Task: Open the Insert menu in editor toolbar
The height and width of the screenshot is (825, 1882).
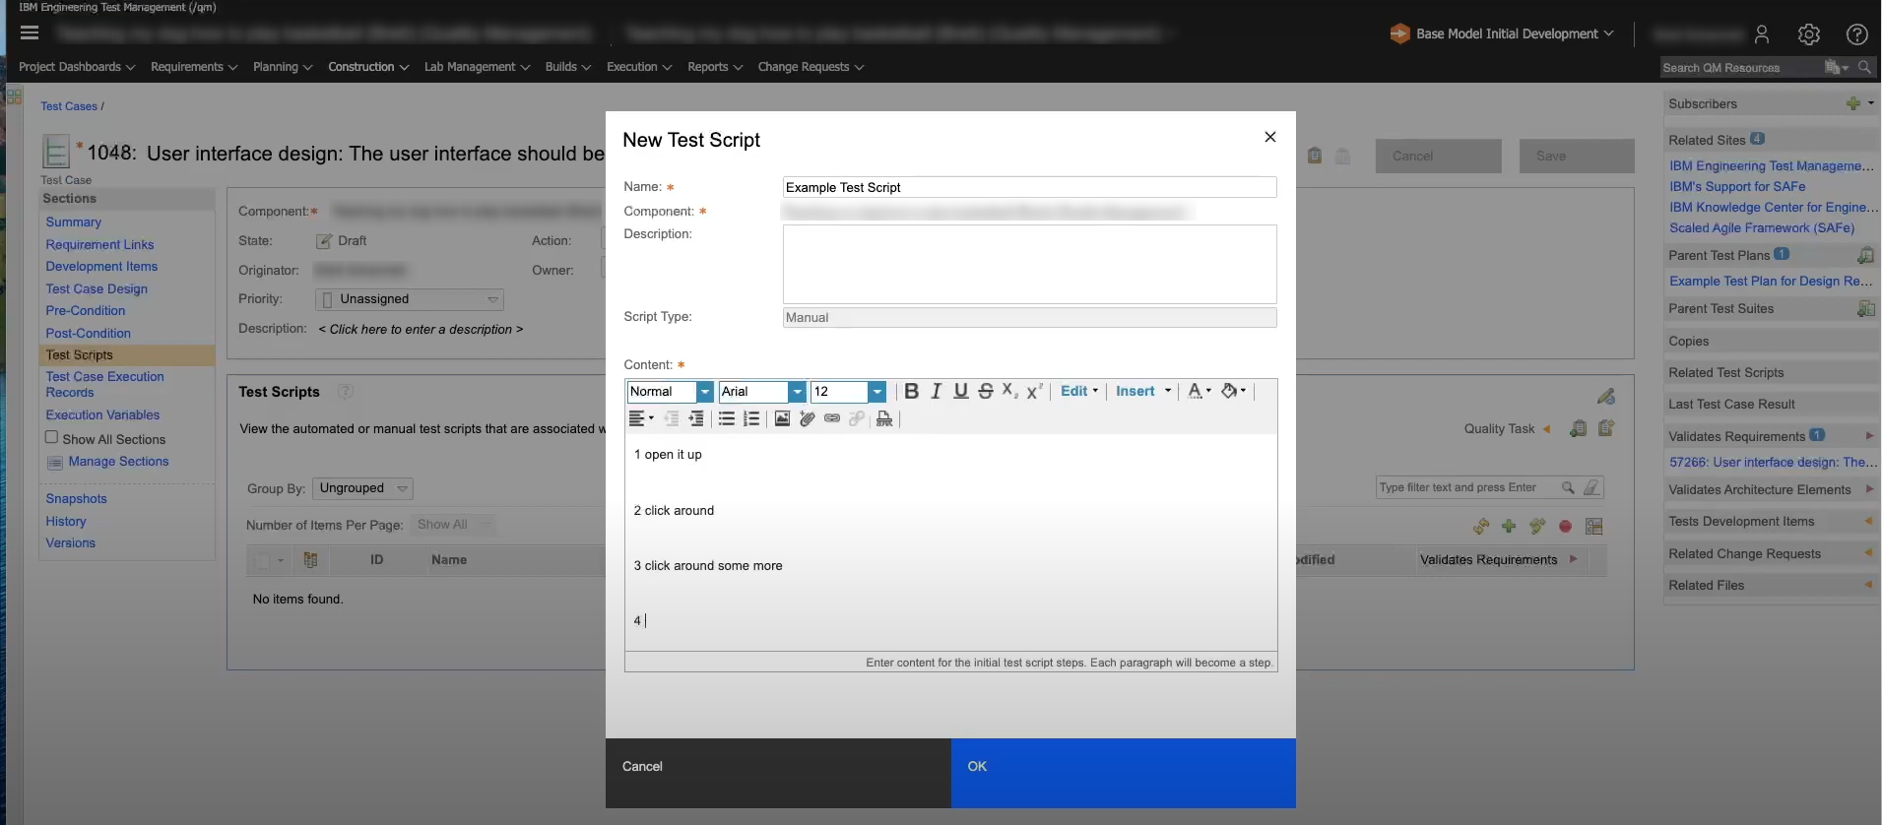Action: tap(1142, 392)
